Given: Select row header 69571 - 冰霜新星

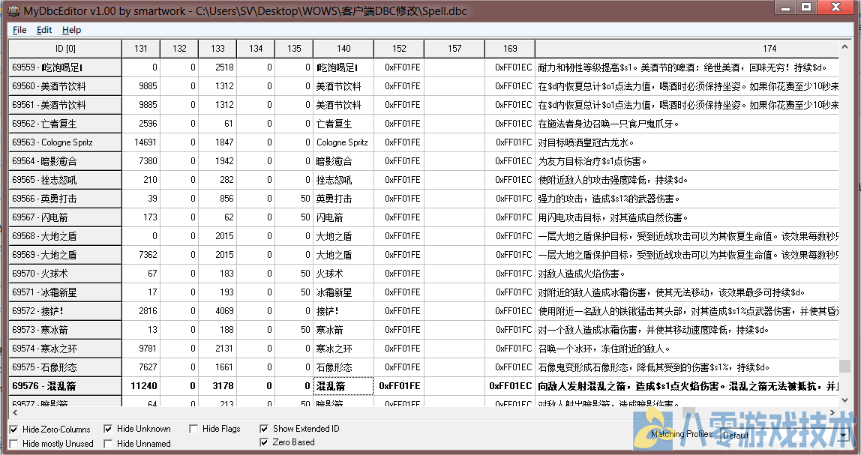Looking at the screenshot, I should [x=64, y=292].
